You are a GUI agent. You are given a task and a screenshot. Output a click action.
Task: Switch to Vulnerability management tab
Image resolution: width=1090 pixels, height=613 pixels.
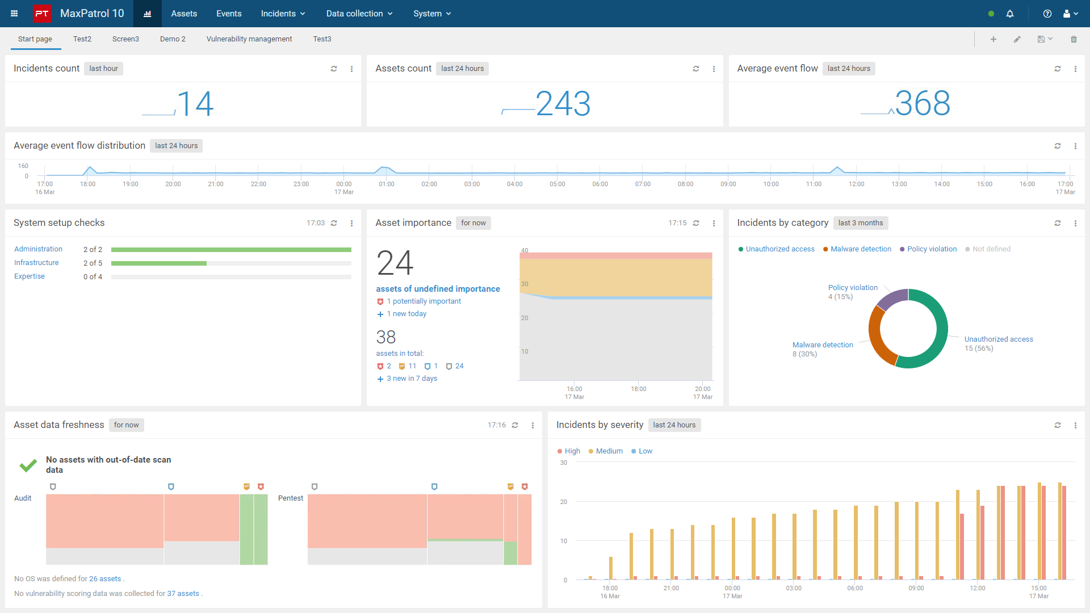tap(249, 39)
